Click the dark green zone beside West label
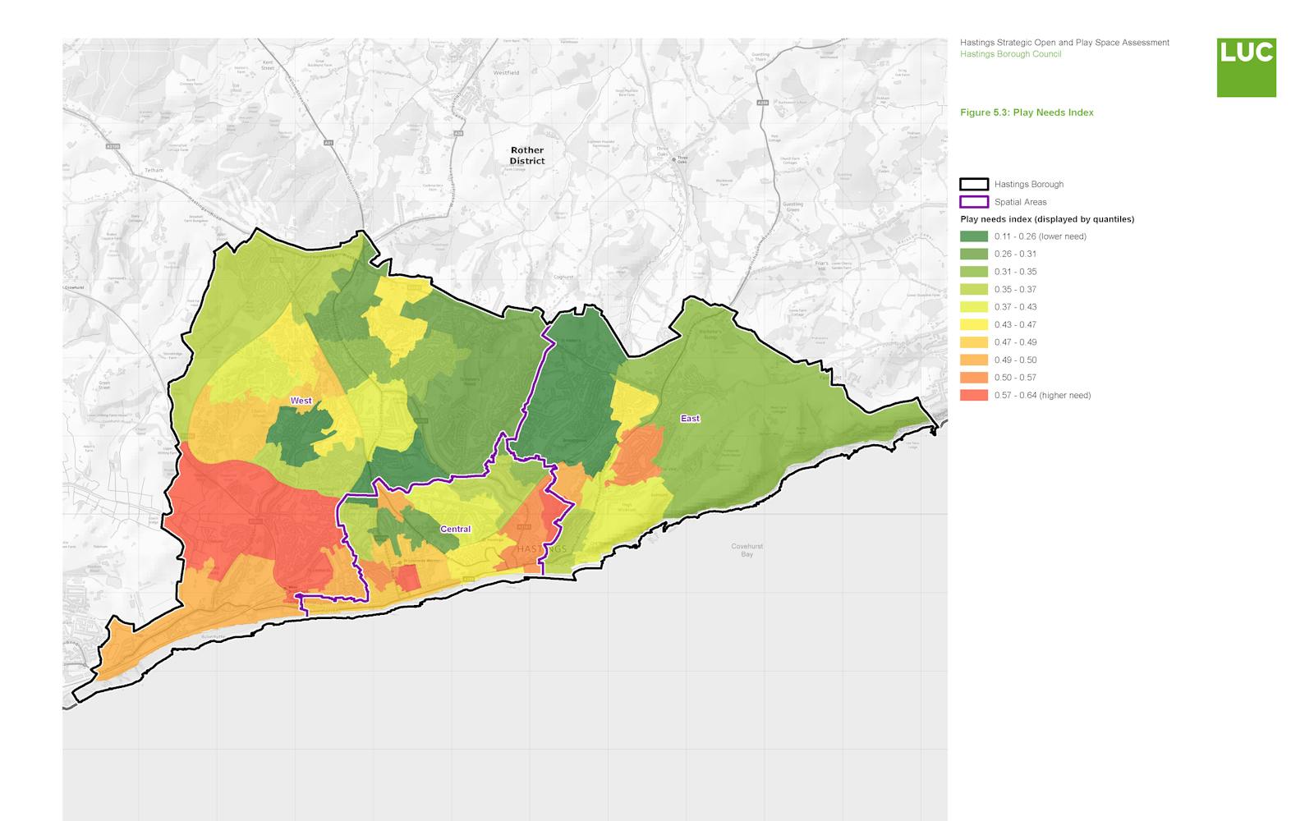 300,437
